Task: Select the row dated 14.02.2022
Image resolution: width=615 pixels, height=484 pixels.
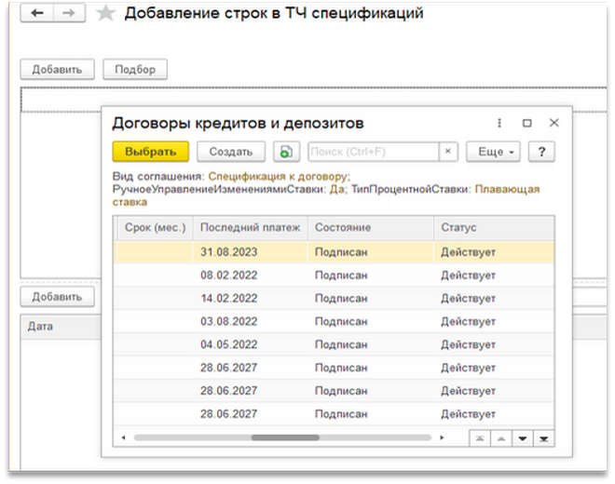Action: point(334,298)
